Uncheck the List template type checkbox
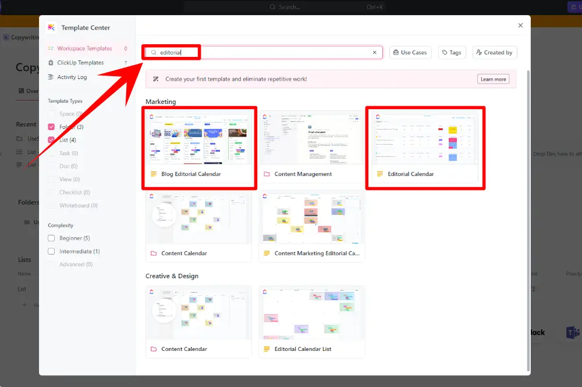582x387 pixels. pyautogui.click(x=52, y=140)
